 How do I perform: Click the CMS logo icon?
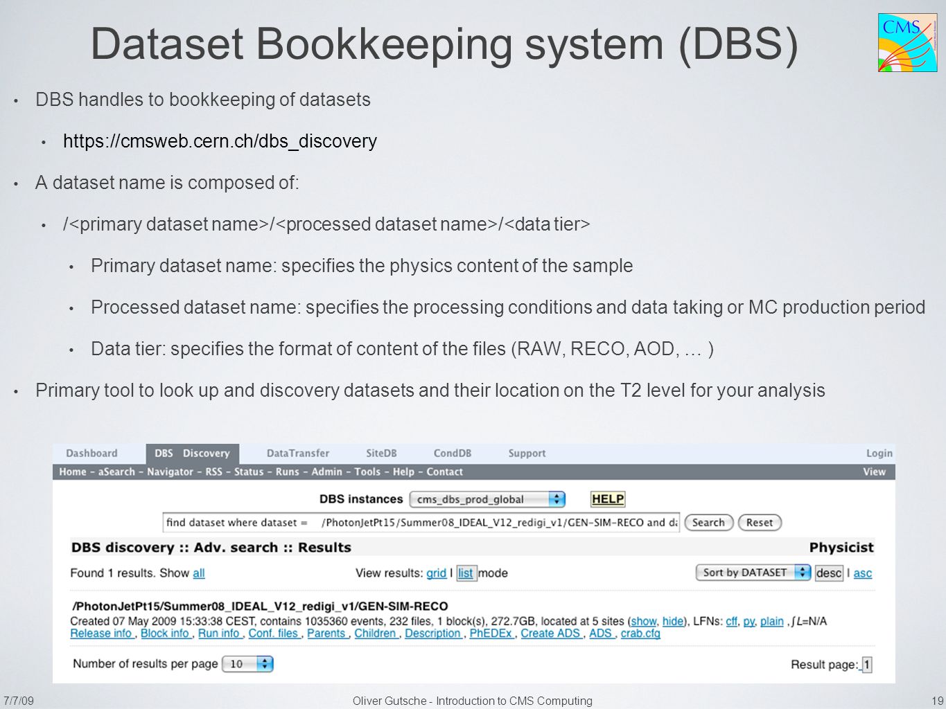907,42
